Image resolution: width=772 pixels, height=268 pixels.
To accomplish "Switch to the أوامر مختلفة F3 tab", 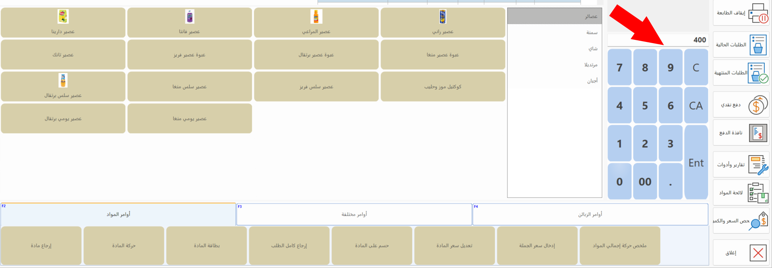I will coord(354,214).
